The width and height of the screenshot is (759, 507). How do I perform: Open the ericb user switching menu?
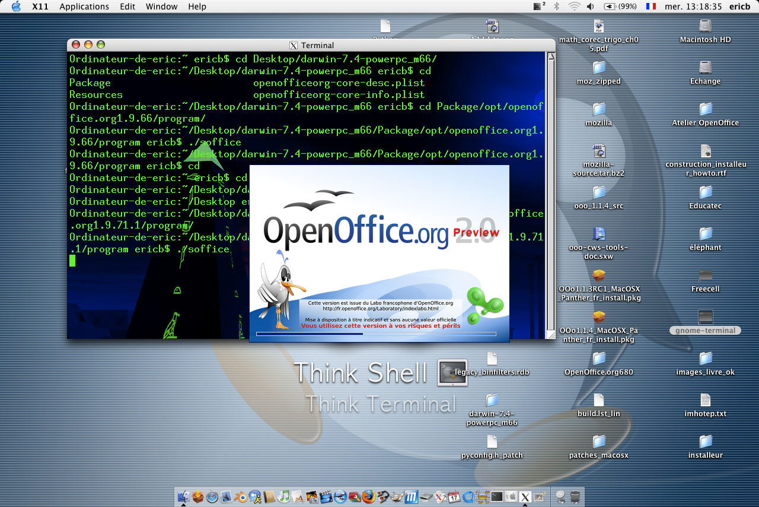[x=739, y=7]
